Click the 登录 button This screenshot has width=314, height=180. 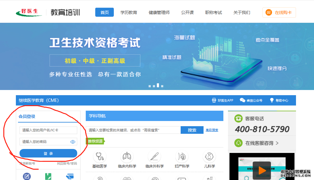pos(48,153)
